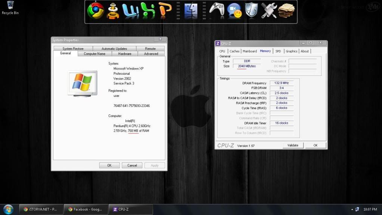Open the Finder face icon in the dock
The image size is (382, 215).
(x=191, y=11)
